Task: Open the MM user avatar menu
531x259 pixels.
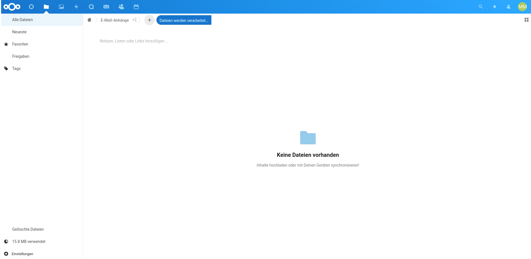Action: 522,7
